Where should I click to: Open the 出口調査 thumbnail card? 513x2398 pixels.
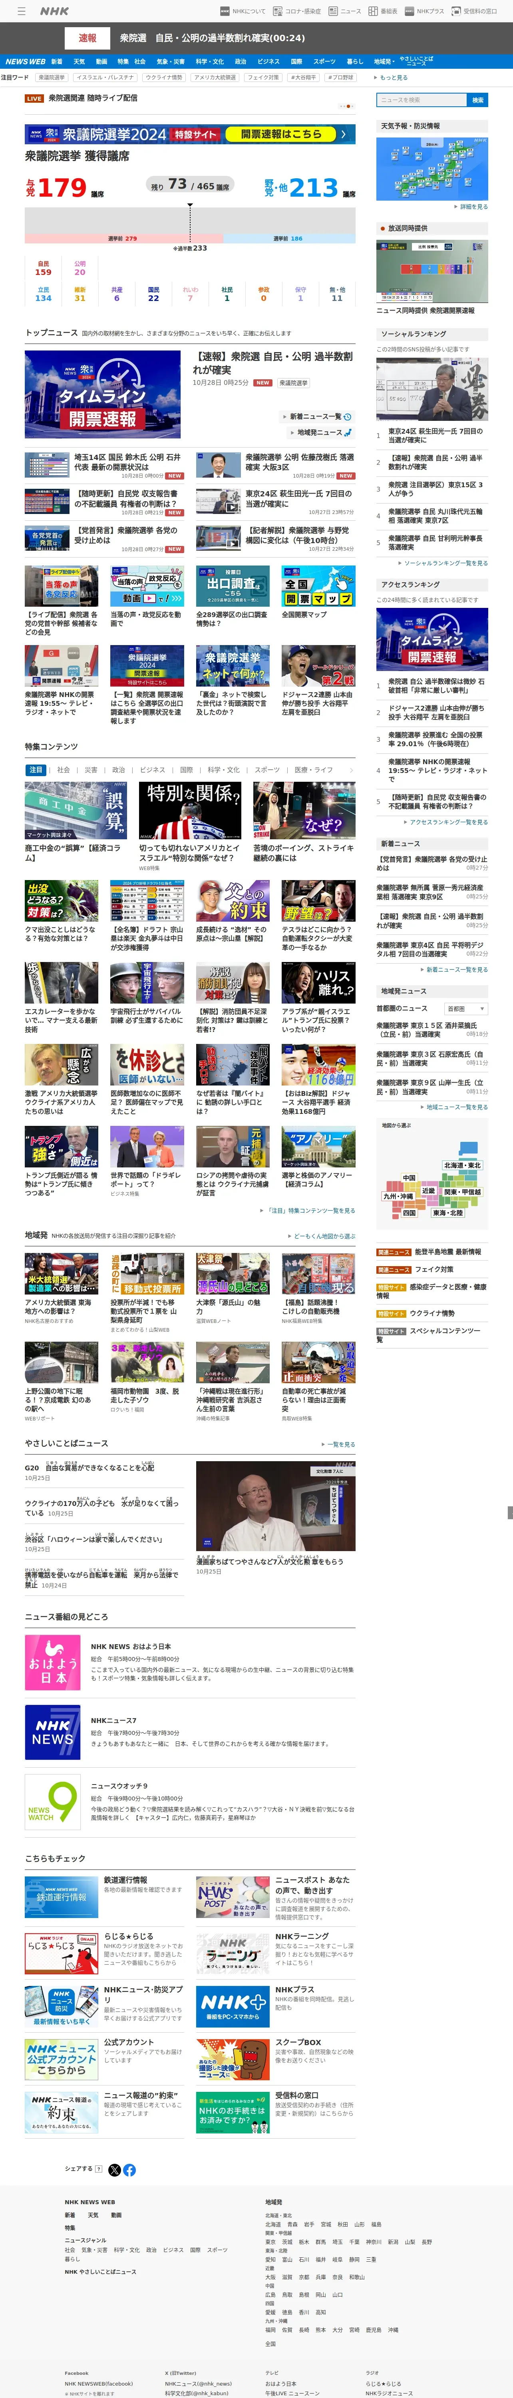pos(233,586)
